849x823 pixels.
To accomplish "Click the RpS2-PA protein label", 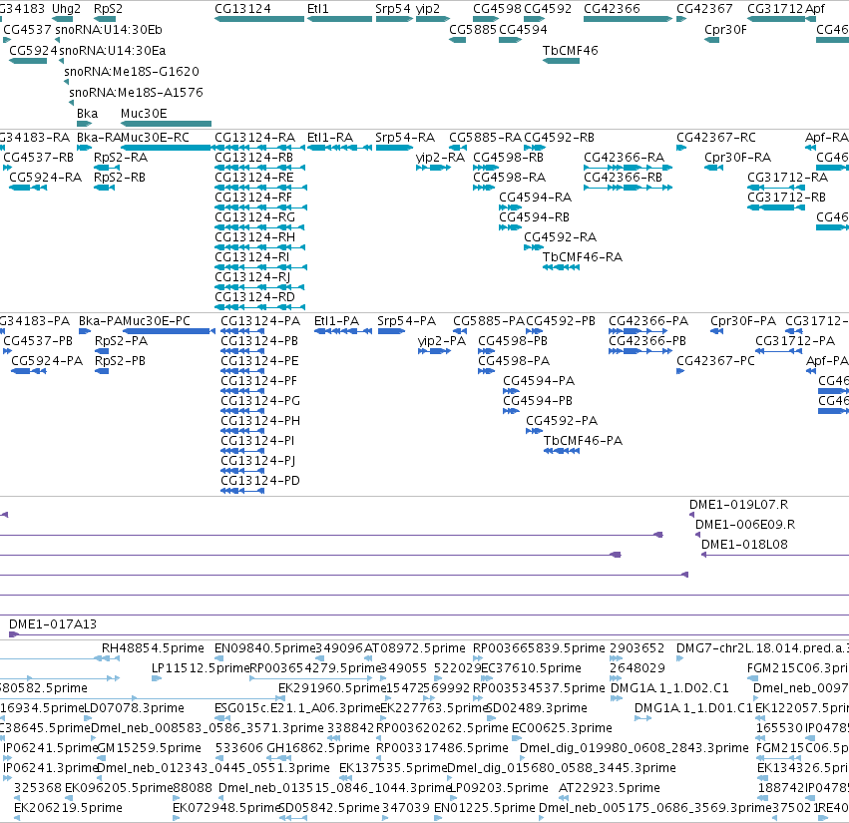I will [x=121, y=341].
